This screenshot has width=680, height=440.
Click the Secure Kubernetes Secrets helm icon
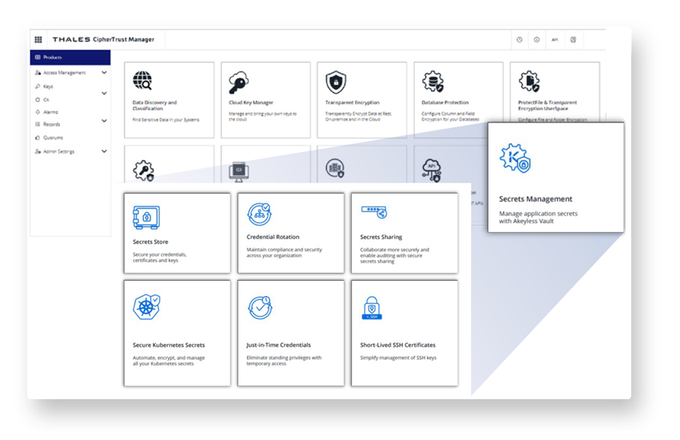click(146, 306)
